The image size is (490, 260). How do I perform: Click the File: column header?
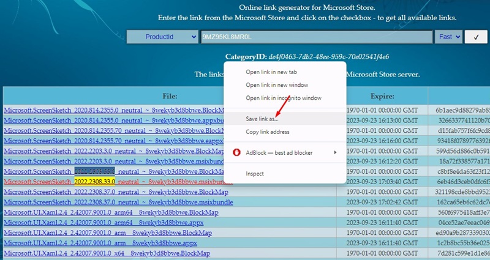click(170, 96)
